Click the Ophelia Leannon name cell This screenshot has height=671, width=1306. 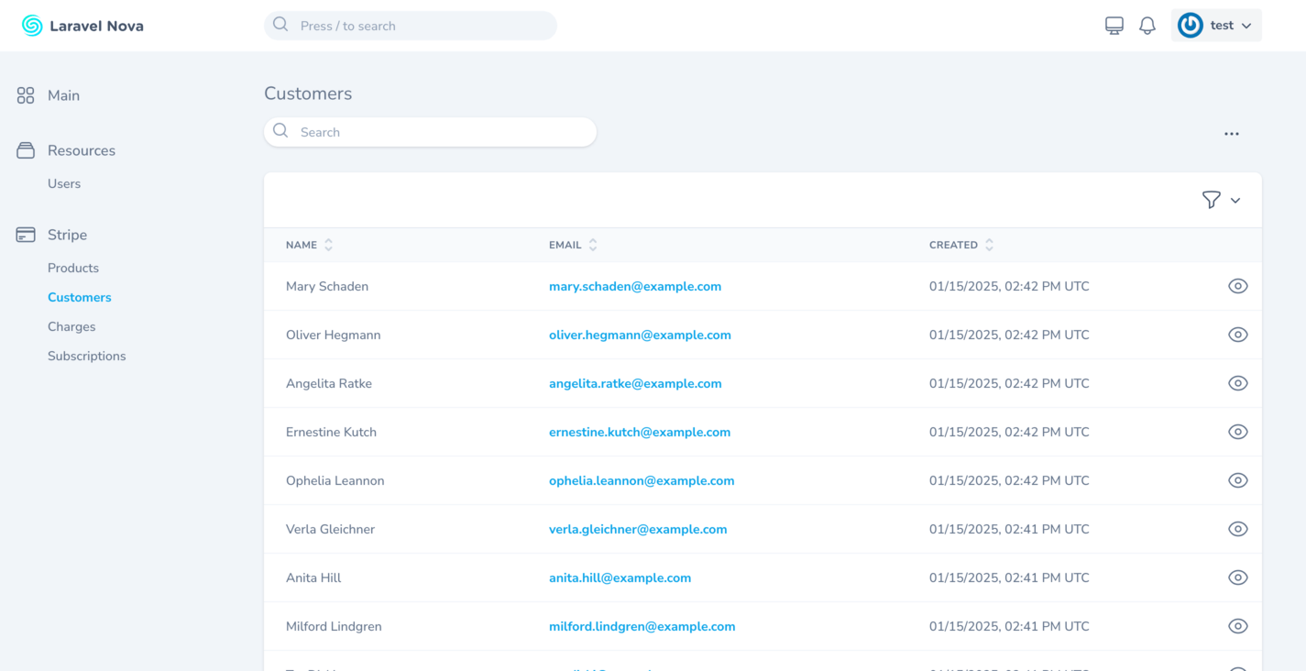(335, 480)
